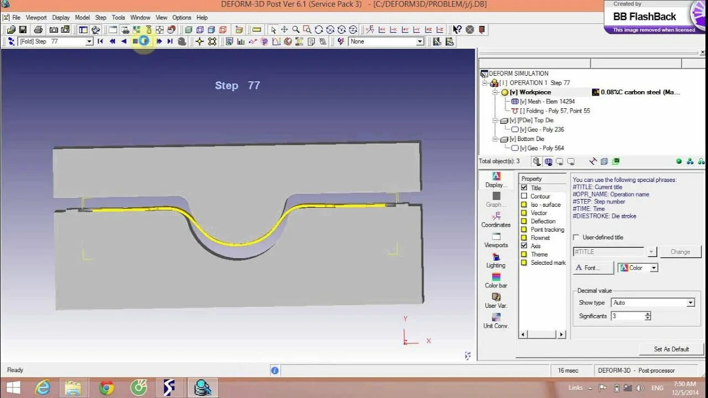Screen dimensions: 708x398
Task: Click the ruler measure icon
Action: click(x=256, y=30)
